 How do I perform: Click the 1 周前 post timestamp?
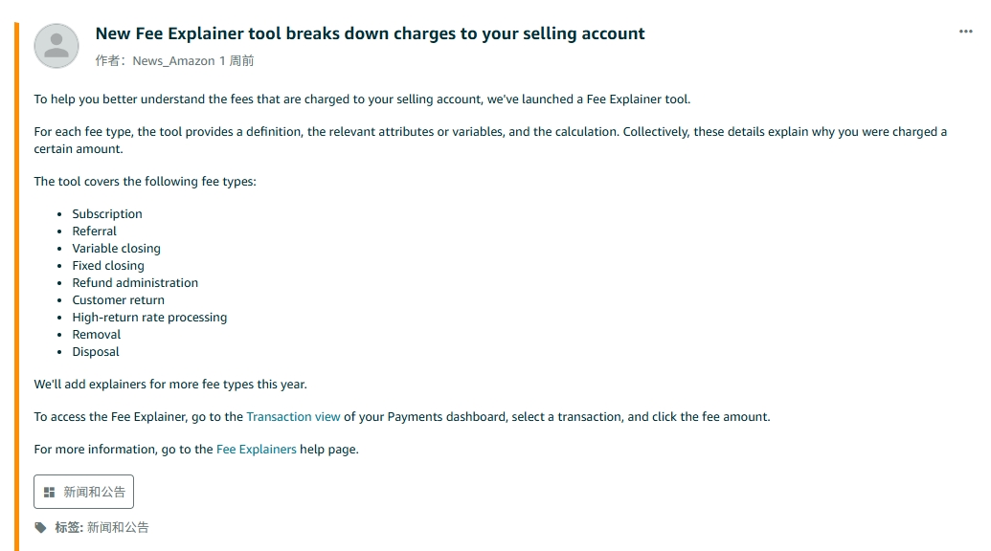point(236,60)
